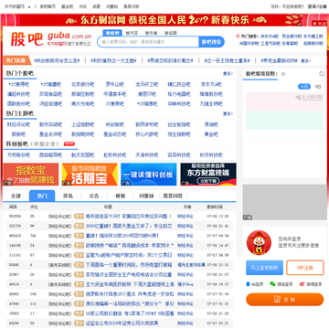Open the 北京银行吧 link

click(x=82, y=84)
